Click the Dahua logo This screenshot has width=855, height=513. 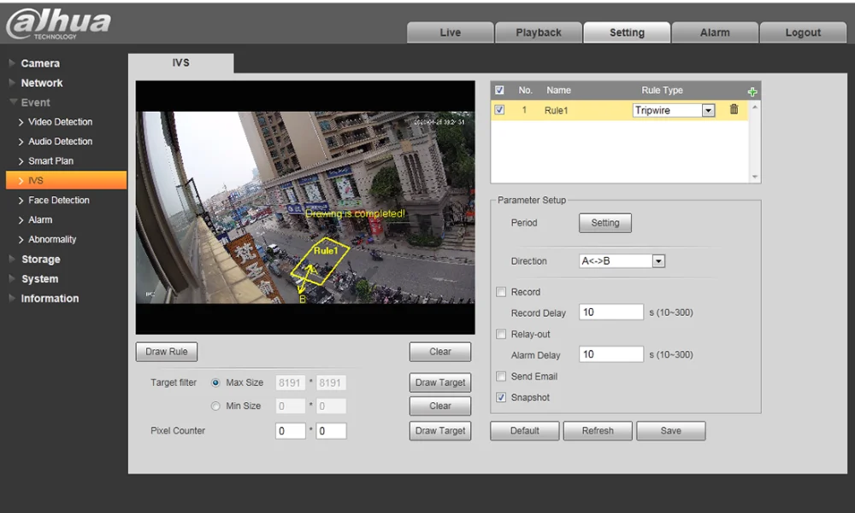[58, 24]
